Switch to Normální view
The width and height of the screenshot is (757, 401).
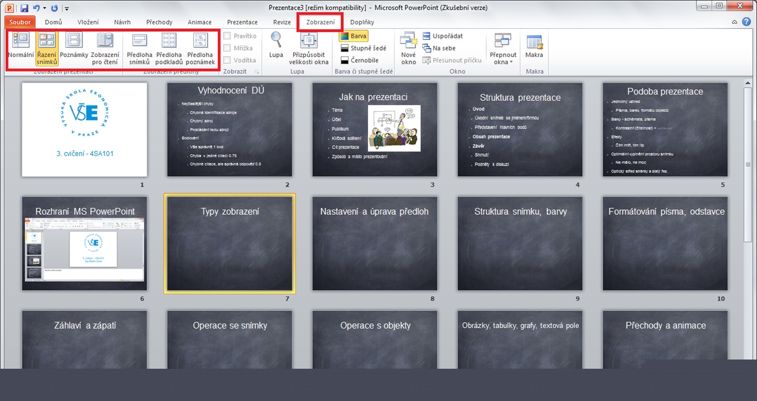pos(21,48)
